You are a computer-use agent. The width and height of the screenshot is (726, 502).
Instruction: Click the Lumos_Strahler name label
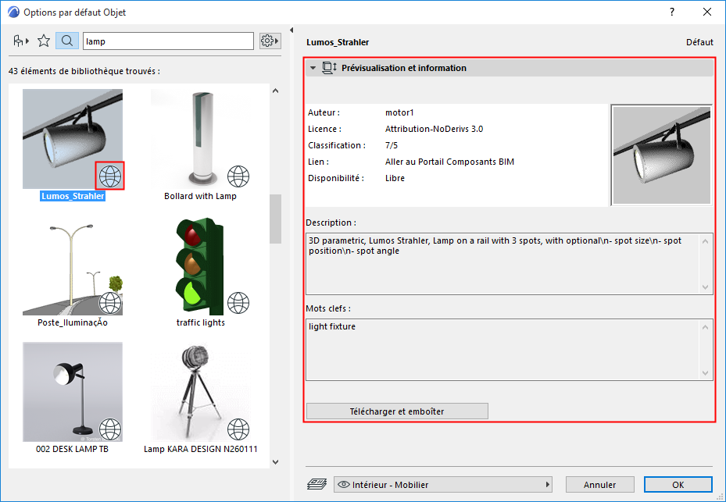[x=73, y=196]
